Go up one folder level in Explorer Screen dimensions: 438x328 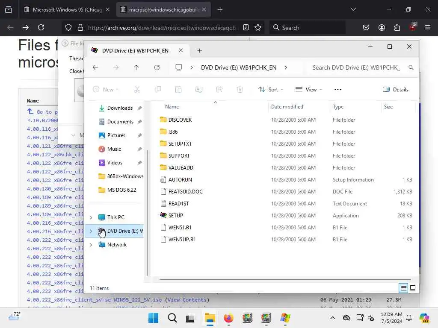point(136,67)
